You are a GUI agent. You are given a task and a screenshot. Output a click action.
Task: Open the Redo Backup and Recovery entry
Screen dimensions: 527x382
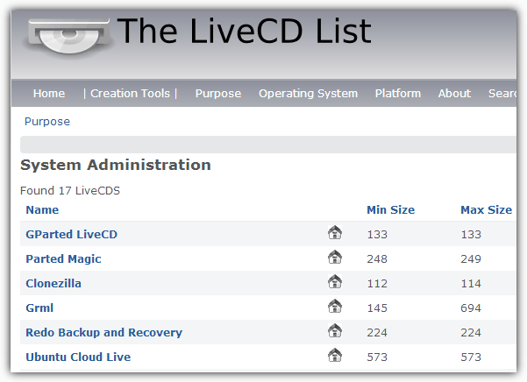click(103, 332)
